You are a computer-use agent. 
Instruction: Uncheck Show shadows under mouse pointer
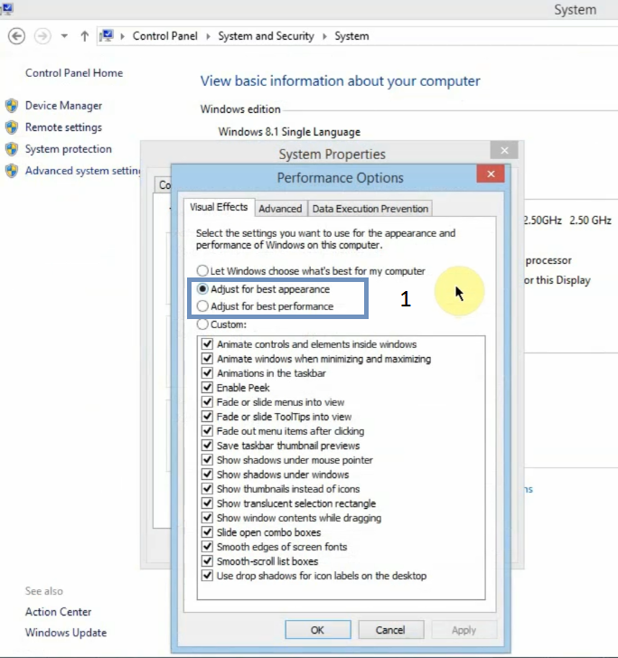tap(207, 460)
